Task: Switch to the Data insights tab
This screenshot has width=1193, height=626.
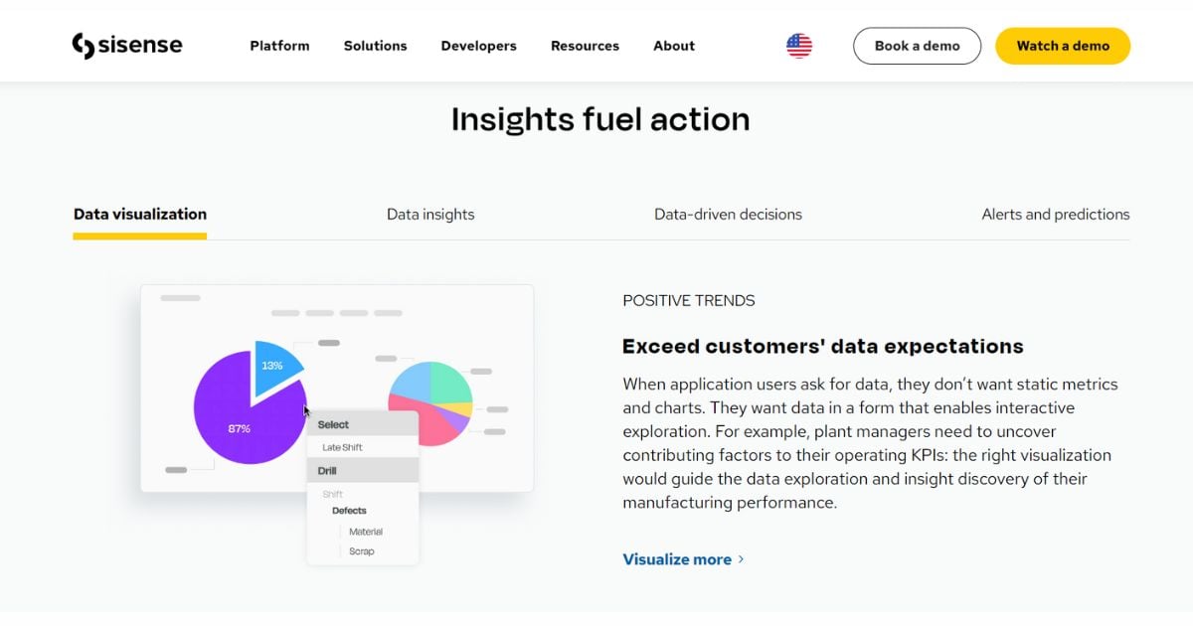Action: click(430, 214)
